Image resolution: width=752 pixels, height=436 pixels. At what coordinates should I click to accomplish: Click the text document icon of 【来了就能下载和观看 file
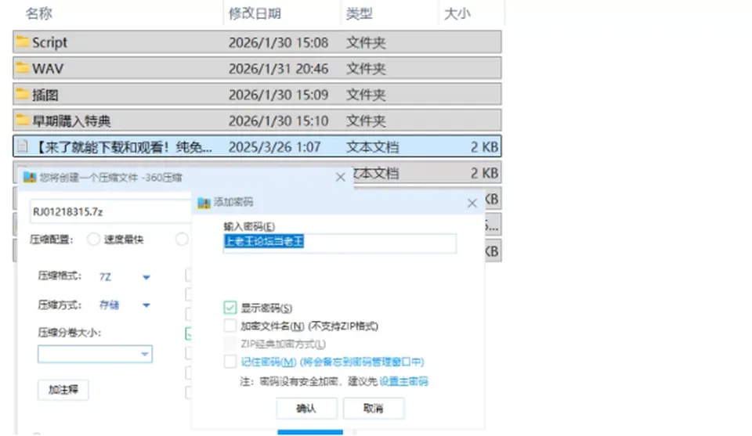23,146
